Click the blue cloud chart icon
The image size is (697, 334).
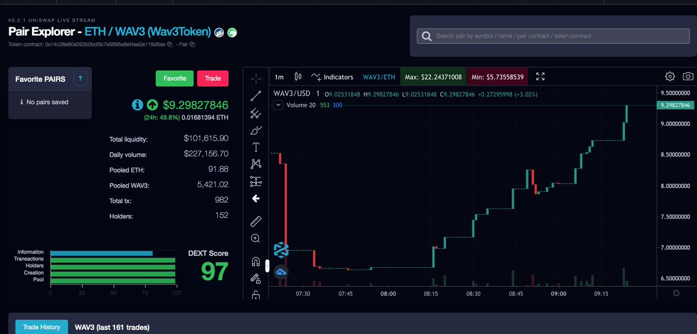click(x=281, y=272)
